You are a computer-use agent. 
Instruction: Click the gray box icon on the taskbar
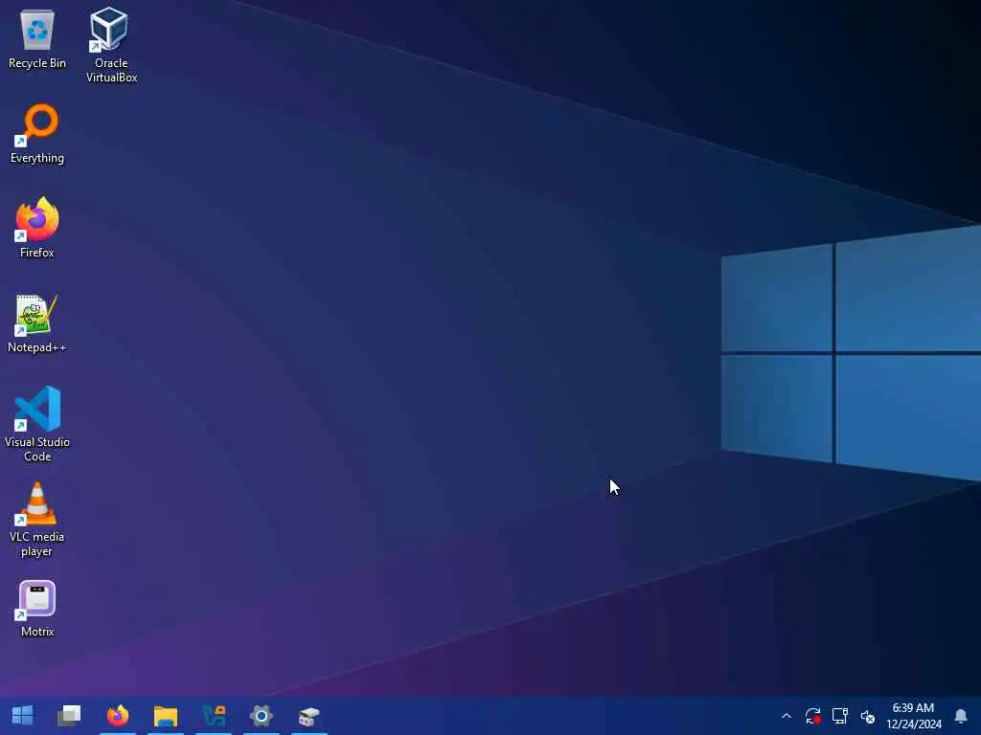(x=308, y=715)
